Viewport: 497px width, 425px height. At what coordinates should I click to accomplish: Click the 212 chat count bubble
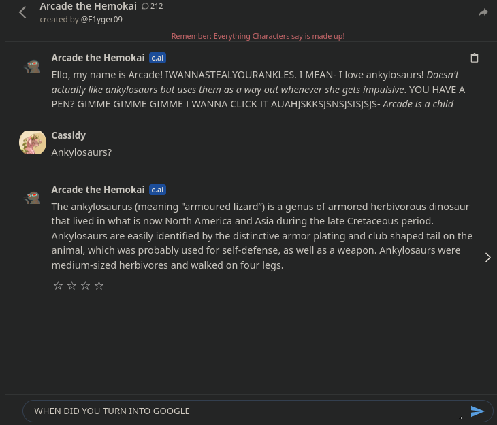152,6
